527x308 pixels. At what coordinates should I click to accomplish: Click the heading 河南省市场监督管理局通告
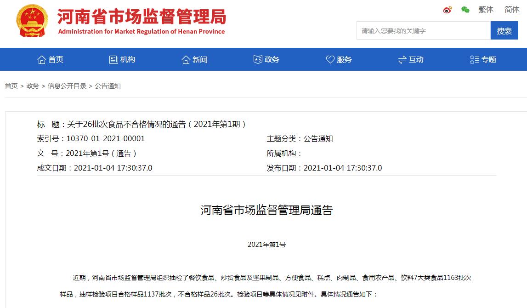click(266, 210)
